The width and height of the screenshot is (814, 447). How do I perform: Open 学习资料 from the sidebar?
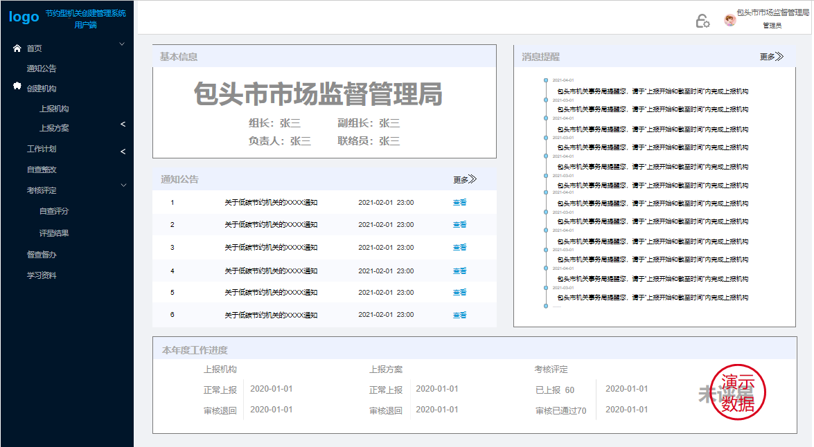(42, 275)
